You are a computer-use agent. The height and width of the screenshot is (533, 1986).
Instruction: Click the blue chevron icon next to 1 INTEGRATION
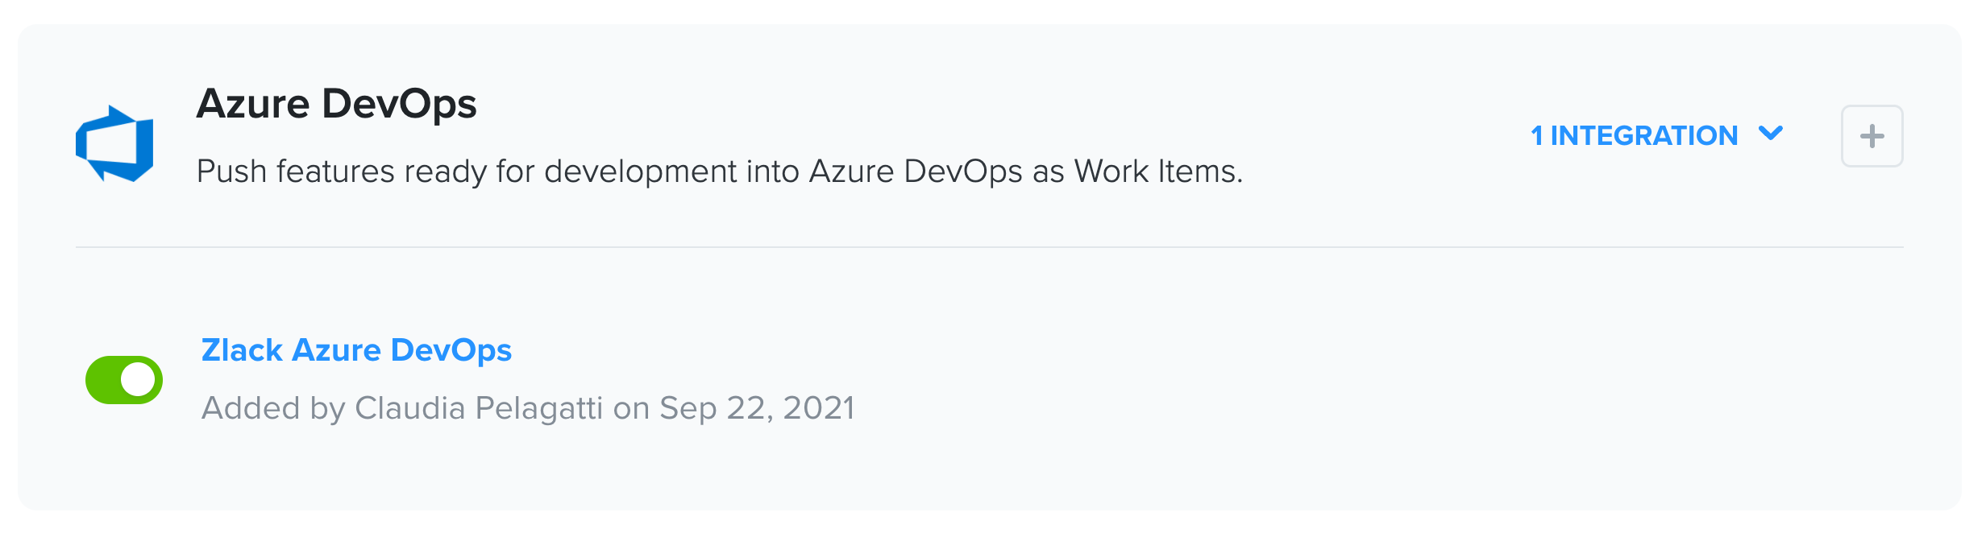coord(1771,134)
